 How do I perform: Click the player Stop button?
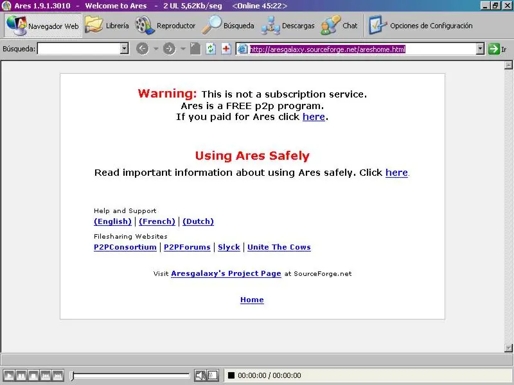point(33,375)
